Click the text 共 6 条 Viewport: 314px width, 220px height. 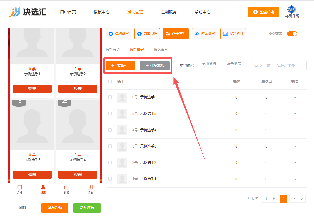[253, 199]
